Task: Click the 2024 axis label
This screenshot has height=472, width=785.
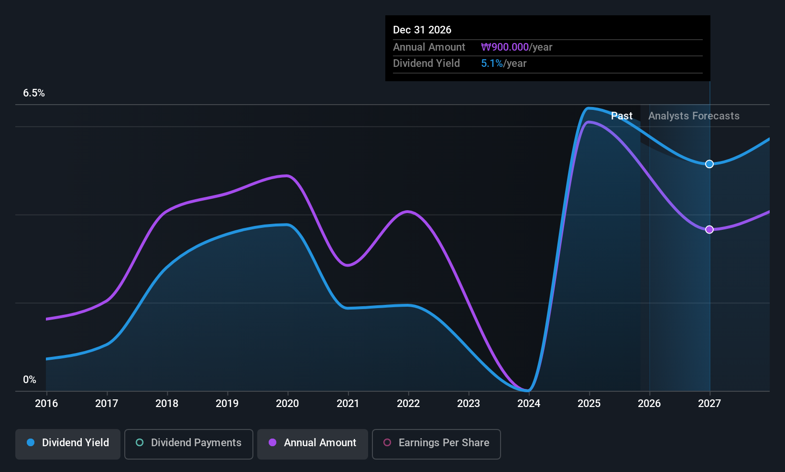Action: (529, 404)
